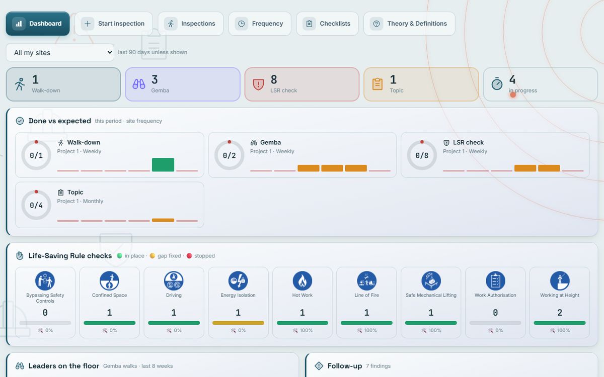Viewport: 604px width, 377px height.
Task: Click the Driving rule icon
Action: click(174, 280)
